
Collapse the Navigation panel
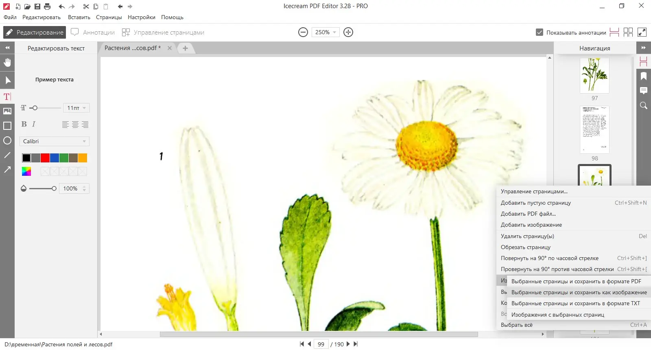[x=643, y=48]
